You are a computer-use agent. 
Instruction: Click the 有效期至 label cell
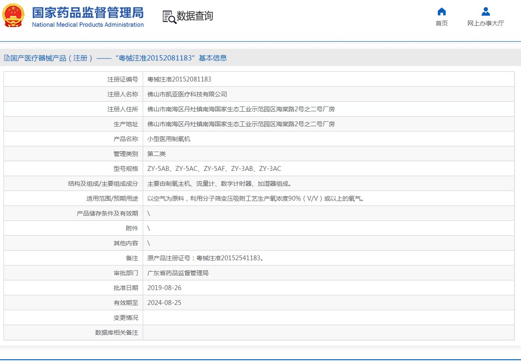[x=73, y=303]
